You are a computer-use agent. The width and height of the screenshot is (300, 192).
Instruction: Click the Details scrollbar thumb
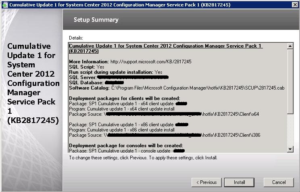pos(290,81)
